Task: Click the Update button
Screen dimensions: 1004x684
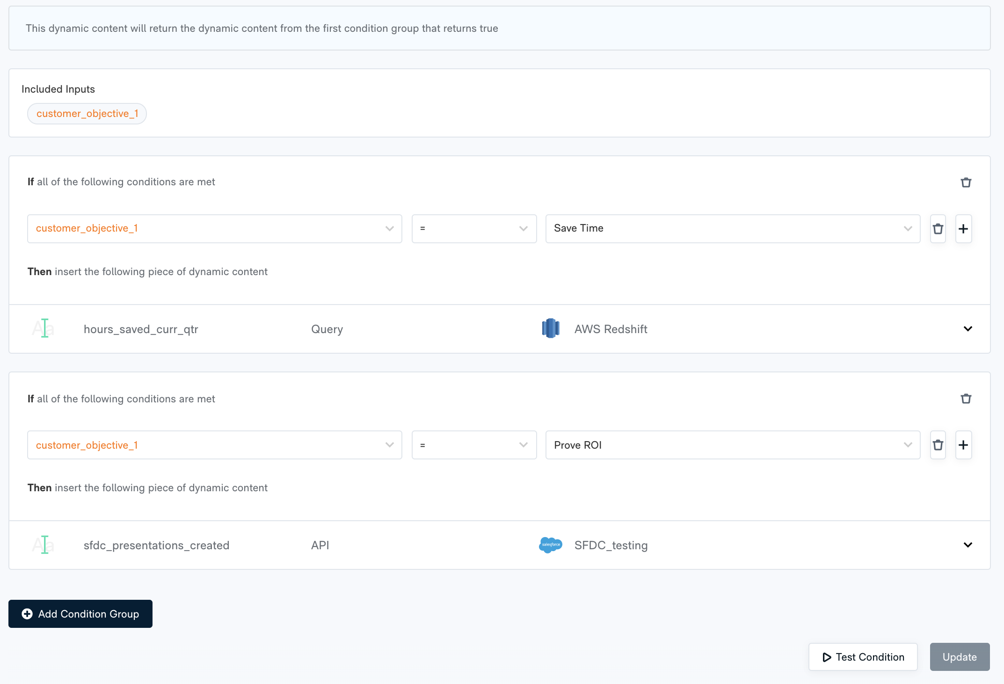Action: 960,657
